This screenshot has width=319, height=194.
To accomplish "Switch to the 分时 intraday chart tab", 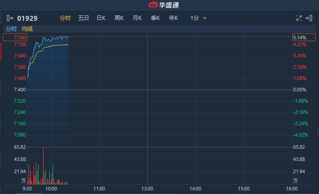I will (65, 18).
